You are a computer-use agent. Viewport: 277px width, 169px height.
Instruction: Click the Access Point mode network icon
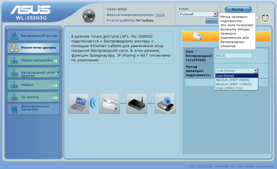click(14, 48)
